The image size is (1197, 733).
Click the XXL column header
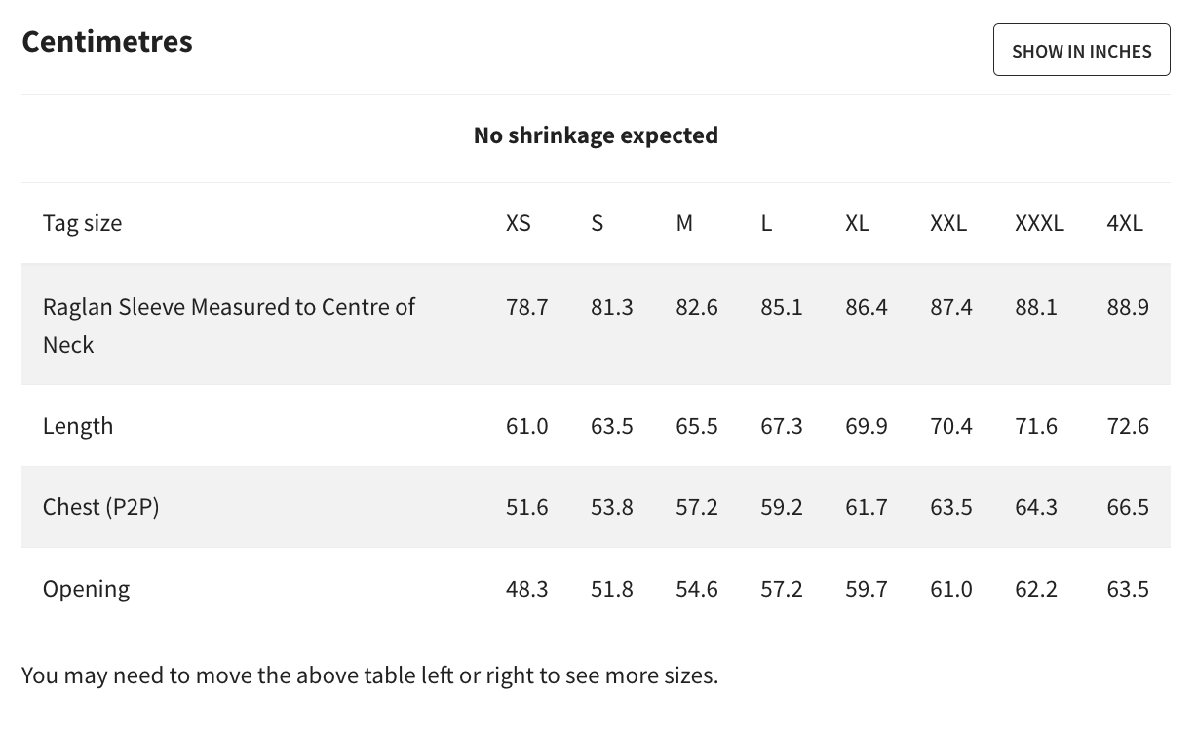click(948, 223)
